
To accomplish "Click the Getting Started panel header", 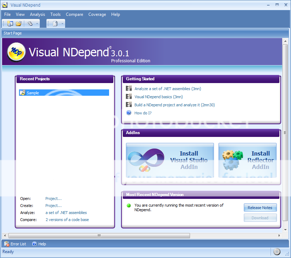I will tap(201, 79).
